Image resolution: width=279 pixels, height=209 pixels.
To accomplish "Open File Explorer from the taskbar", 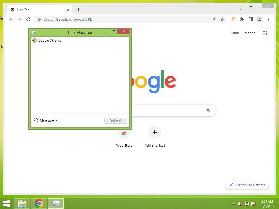I will tap(22, 204).
